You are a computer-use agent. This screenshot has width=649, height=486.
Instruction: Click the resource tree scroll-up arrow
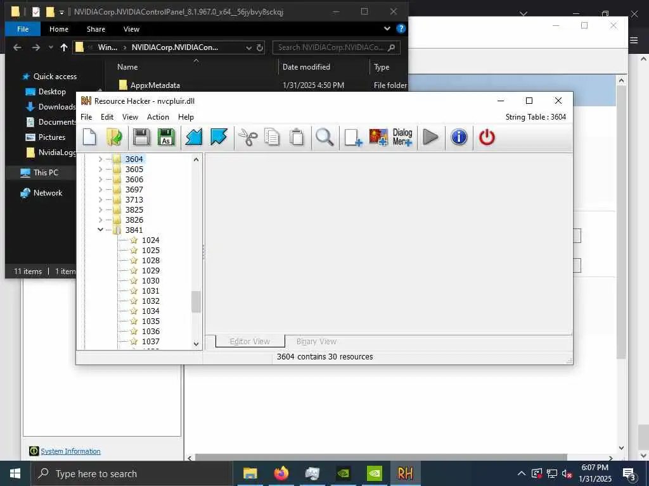(196, 159)
